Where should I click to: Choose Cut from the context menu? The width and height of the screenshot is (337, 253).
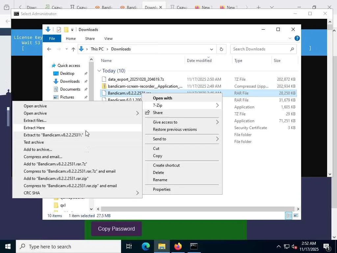click(182, 149)
